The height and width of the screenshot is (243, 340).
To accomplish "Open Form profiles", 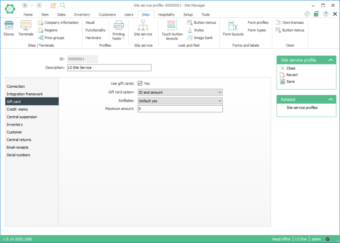I will [x=258, y=22].
